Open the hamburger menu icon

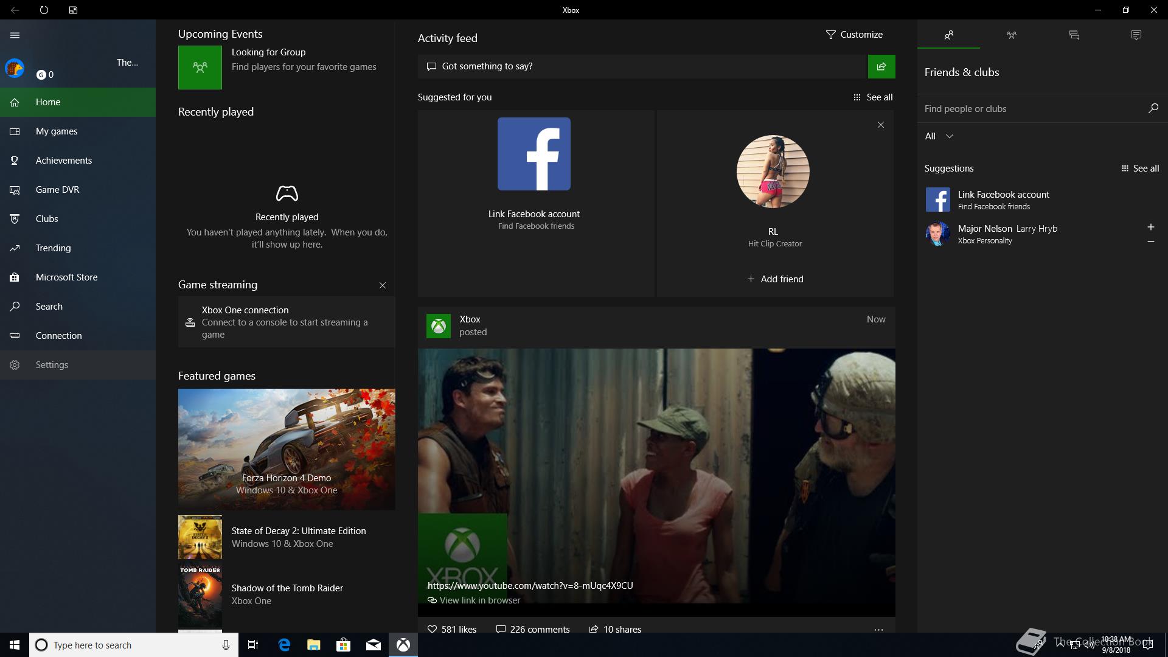15,35
